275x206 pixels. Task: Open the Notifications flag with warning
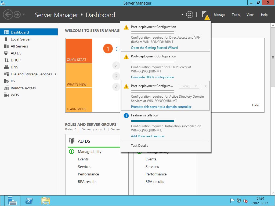[205, 15]
